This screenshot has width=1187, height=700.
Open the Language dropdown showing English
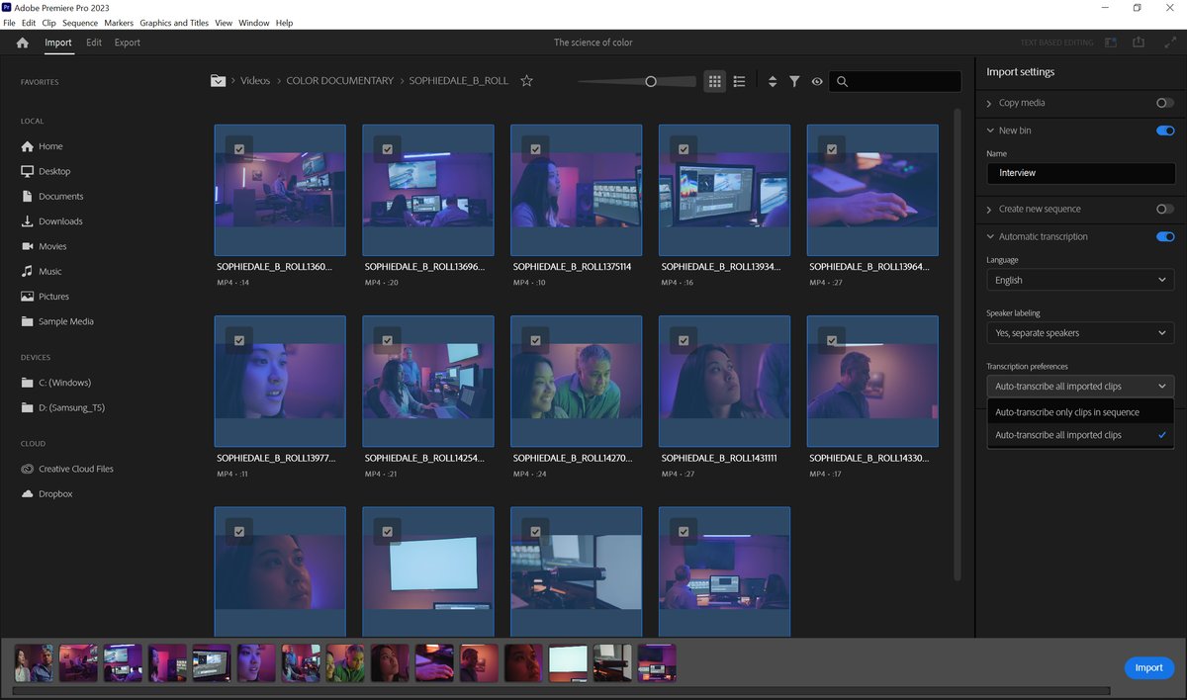(x=1080, y=280)
